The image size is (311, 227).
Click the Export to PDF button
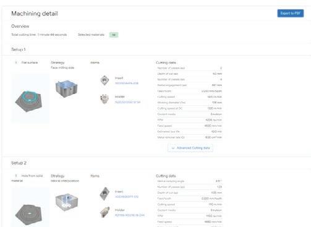(x=290, y=13)
